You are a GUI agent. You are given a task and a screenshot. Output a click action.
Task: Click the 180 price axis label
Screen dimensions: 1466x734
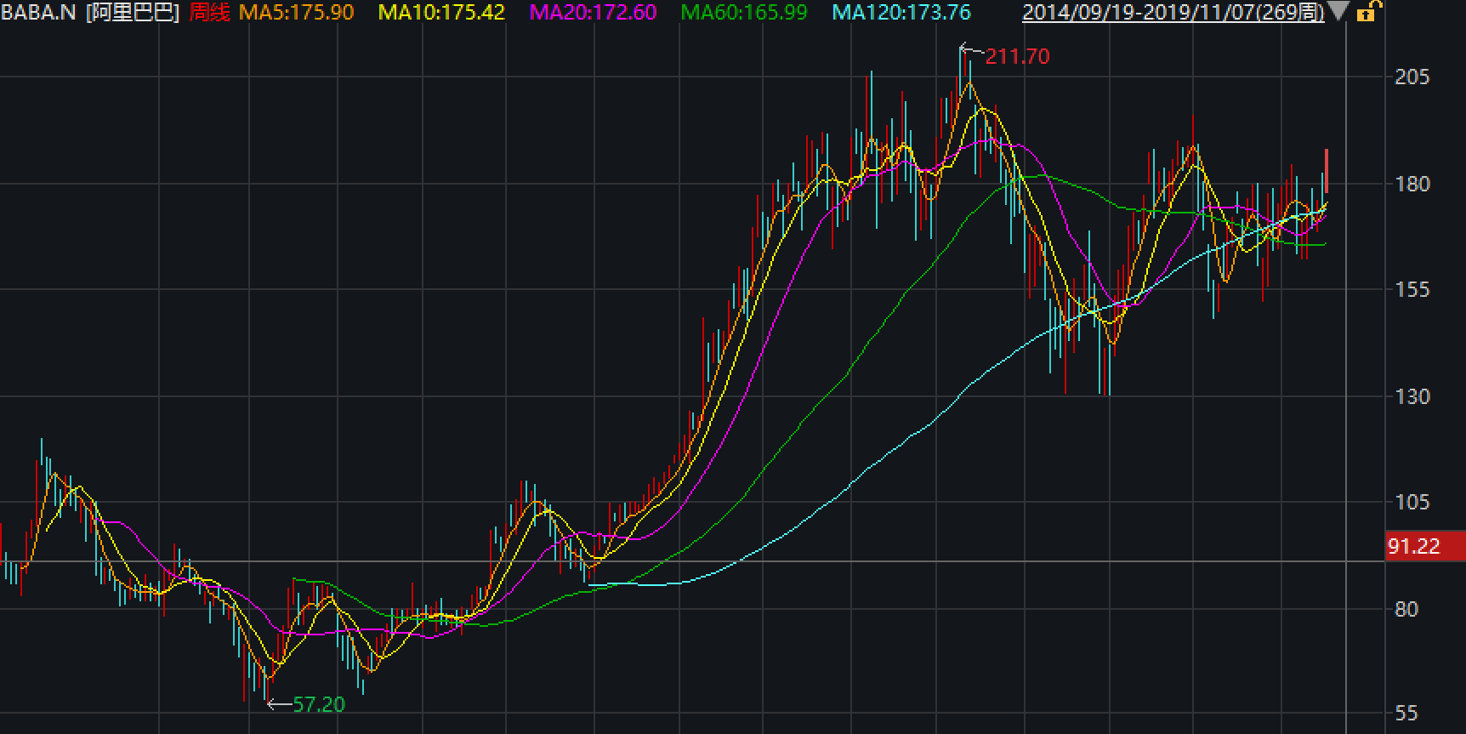pyautogui.click(x=1412, y=184)
